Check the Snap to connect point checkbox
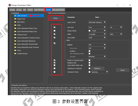 pyautogui.click(x=89, y=60)
